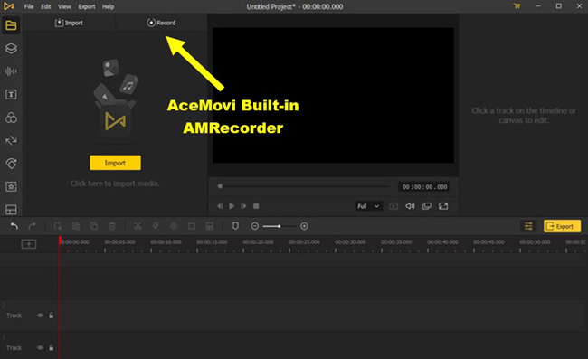Screen dimensions: 588x359
Task: Click the Undo arrow in timeline toolbar
Action: click(x=14, y=226)
